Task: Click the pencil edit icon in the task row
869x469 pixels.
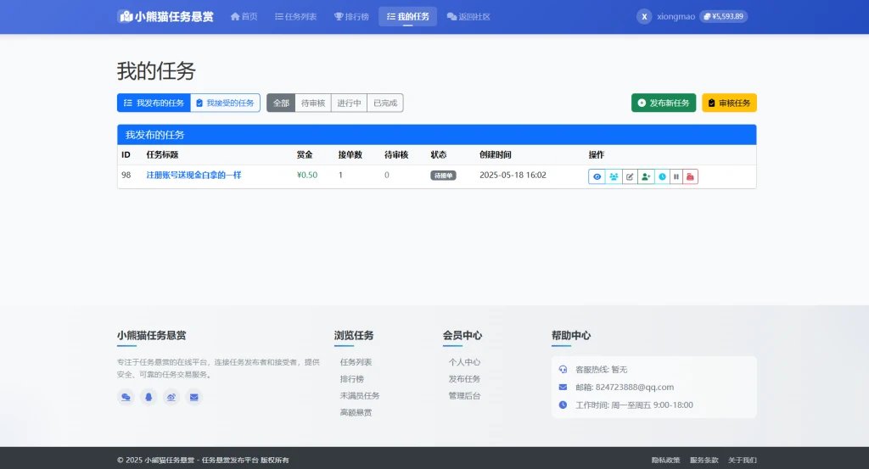Action: pyautogui.click(x=630, y=176)
